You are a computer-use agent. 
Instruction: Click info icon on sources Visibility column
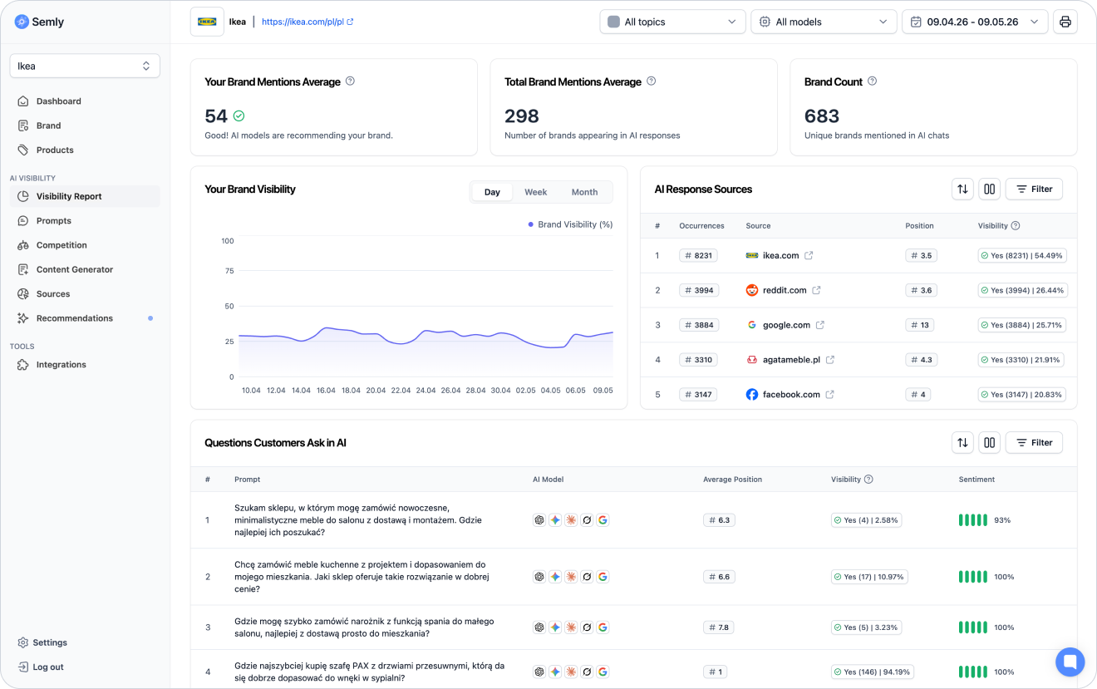(1016, 225)
